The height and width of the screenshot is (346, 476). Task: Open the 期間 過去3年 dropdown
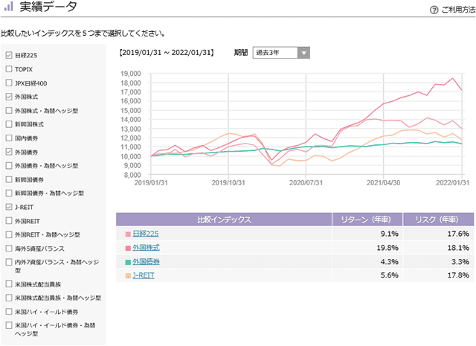click(281, 53)
